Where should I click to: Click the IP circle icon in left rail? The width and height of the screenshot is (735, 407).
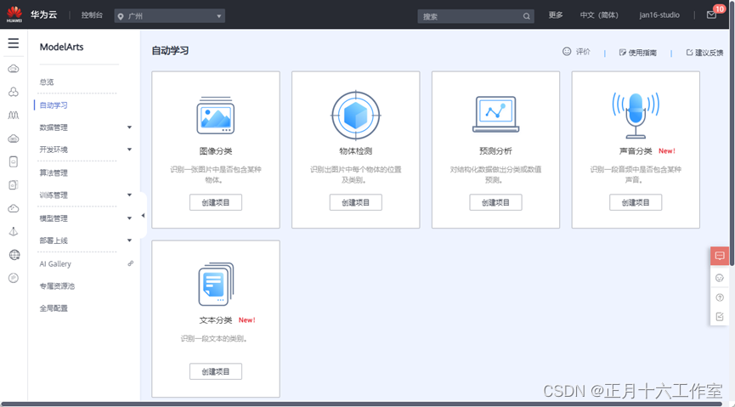14,278
